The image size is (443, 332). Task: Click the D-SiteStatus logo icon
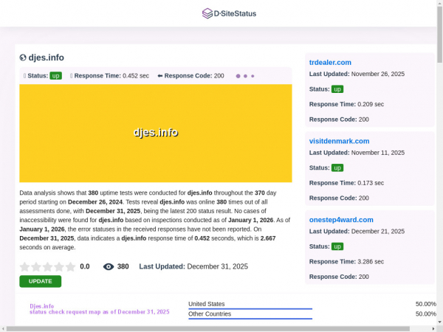[x=207, y=13]
